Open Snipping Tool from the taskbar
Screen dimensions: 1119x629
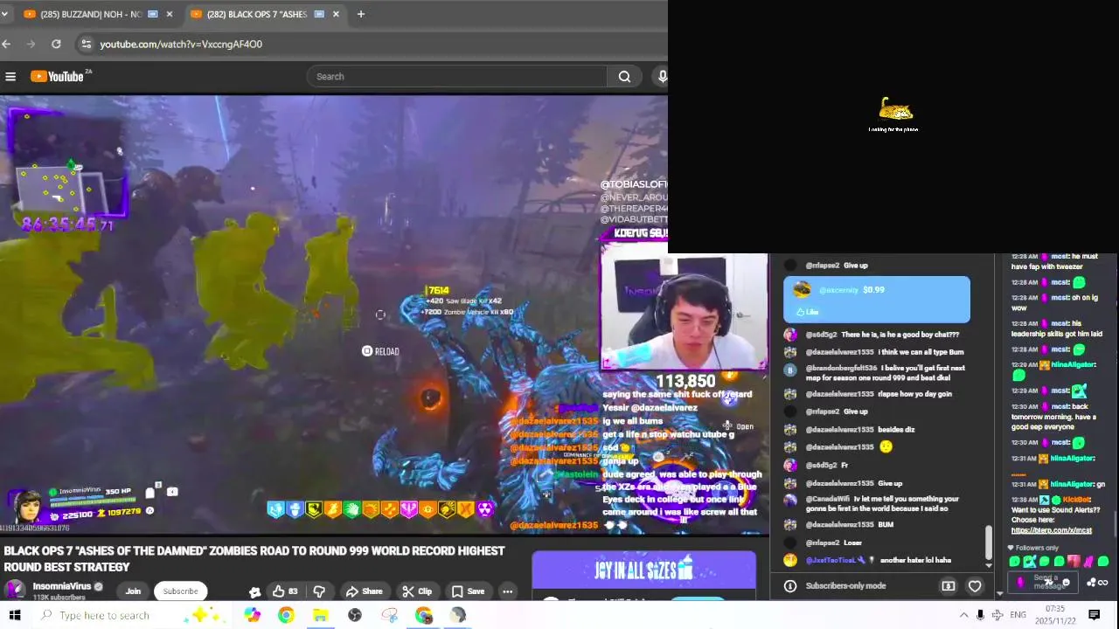[x=389, y=615]
